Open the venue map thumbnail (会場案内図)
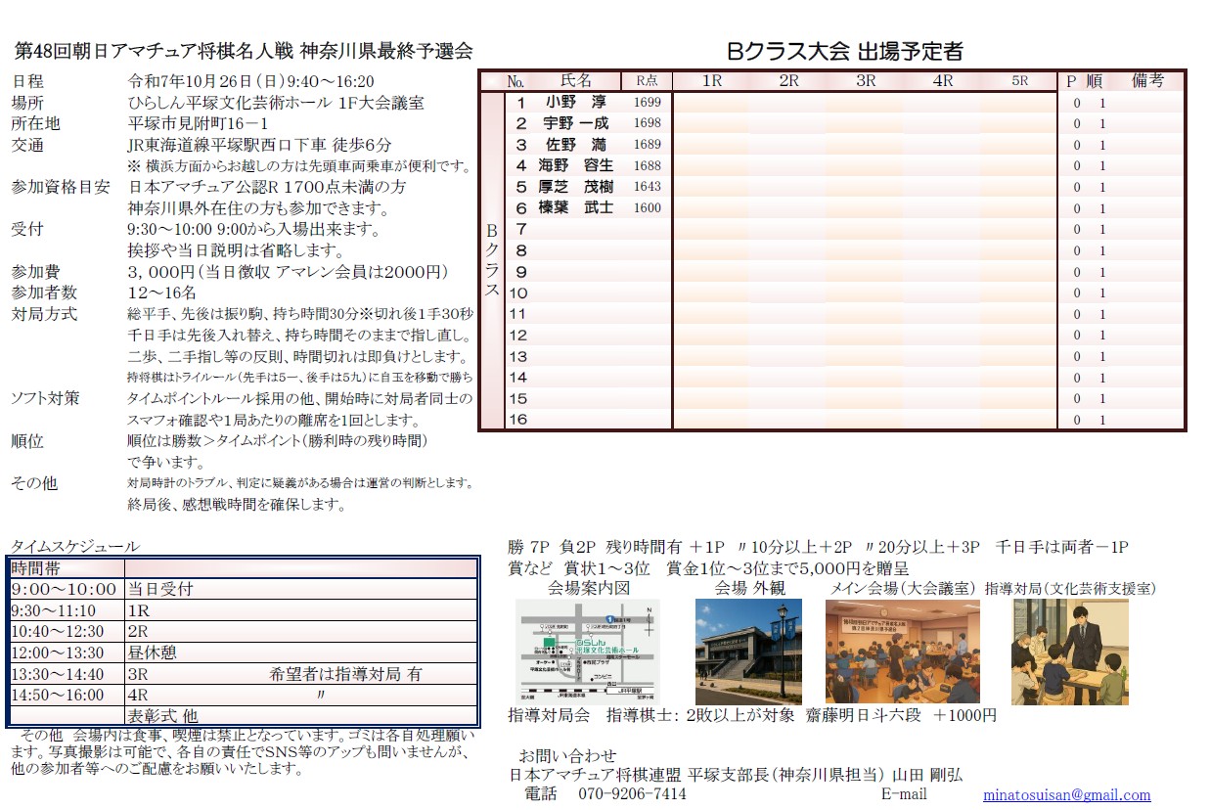This screenshot has width=1210, height=810. pyautogui.click(x=587, y=652)
